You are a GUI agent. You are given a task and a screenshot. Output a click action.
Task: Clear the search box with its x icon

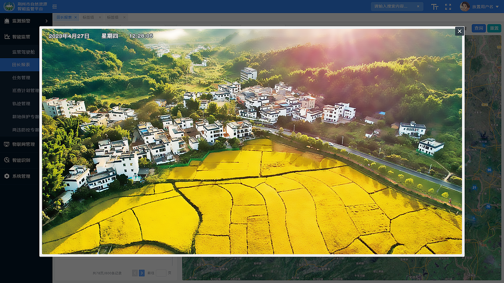419,6
